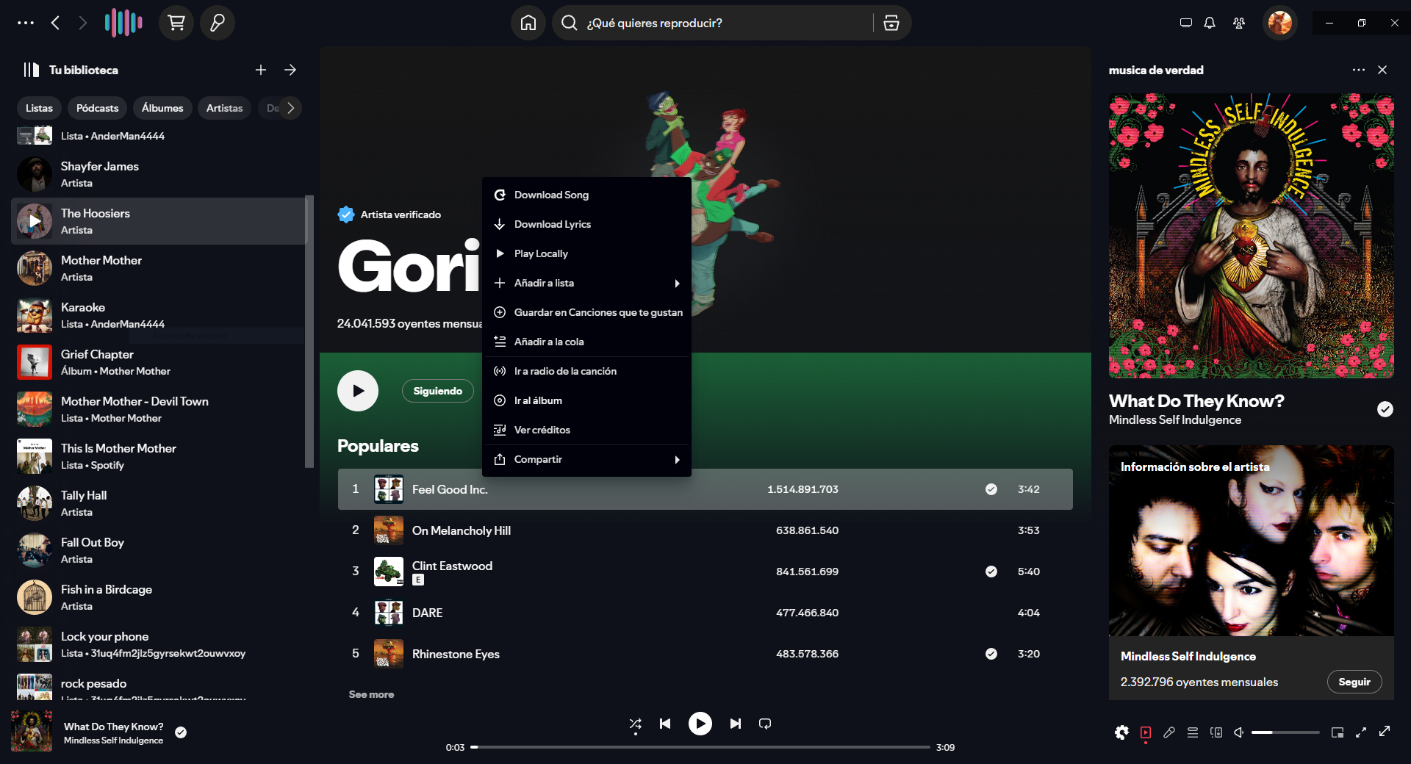
Task: Click Seguir for Mindless Self Indulgence
Action: [1354, 682]
